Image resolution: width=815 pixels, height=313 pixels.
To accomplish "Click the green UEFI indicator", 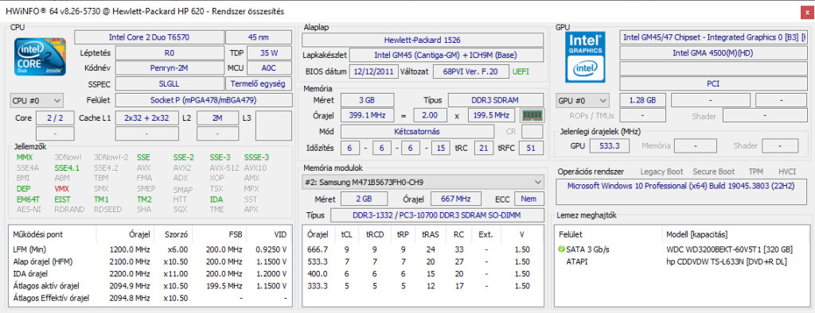I will coord(521,71).
